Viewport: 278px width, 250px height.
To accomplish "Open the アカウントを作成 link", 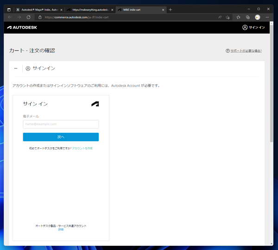I will tap(82, 148).
